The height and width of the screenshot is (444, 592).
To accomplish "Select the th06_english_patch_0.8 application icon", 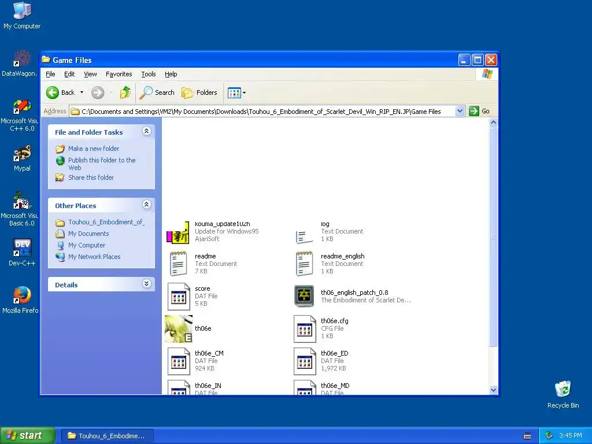I will pos(304,296).
